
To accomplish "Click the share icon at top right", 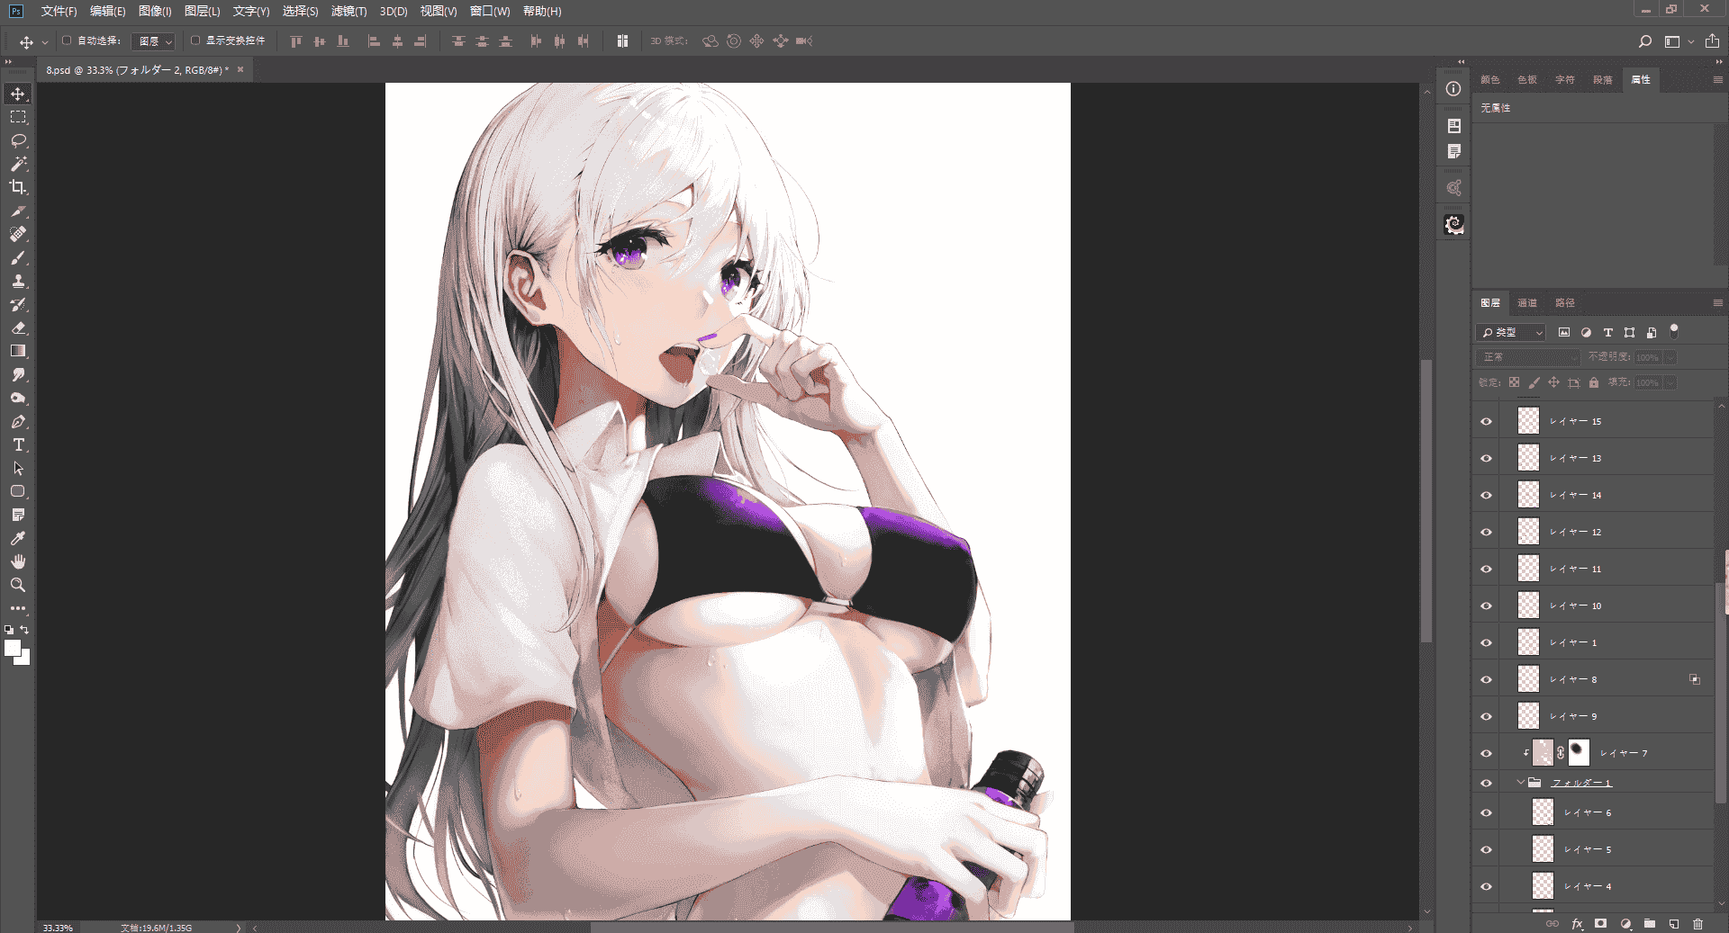I will coord(1712,41).
